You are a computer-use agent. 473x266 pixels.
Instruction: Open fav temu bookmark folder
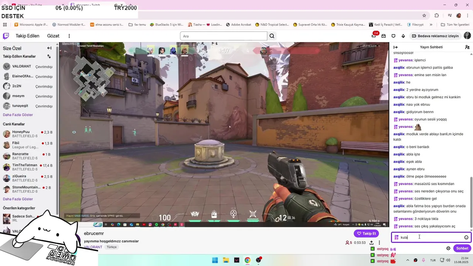pos(137,25)
